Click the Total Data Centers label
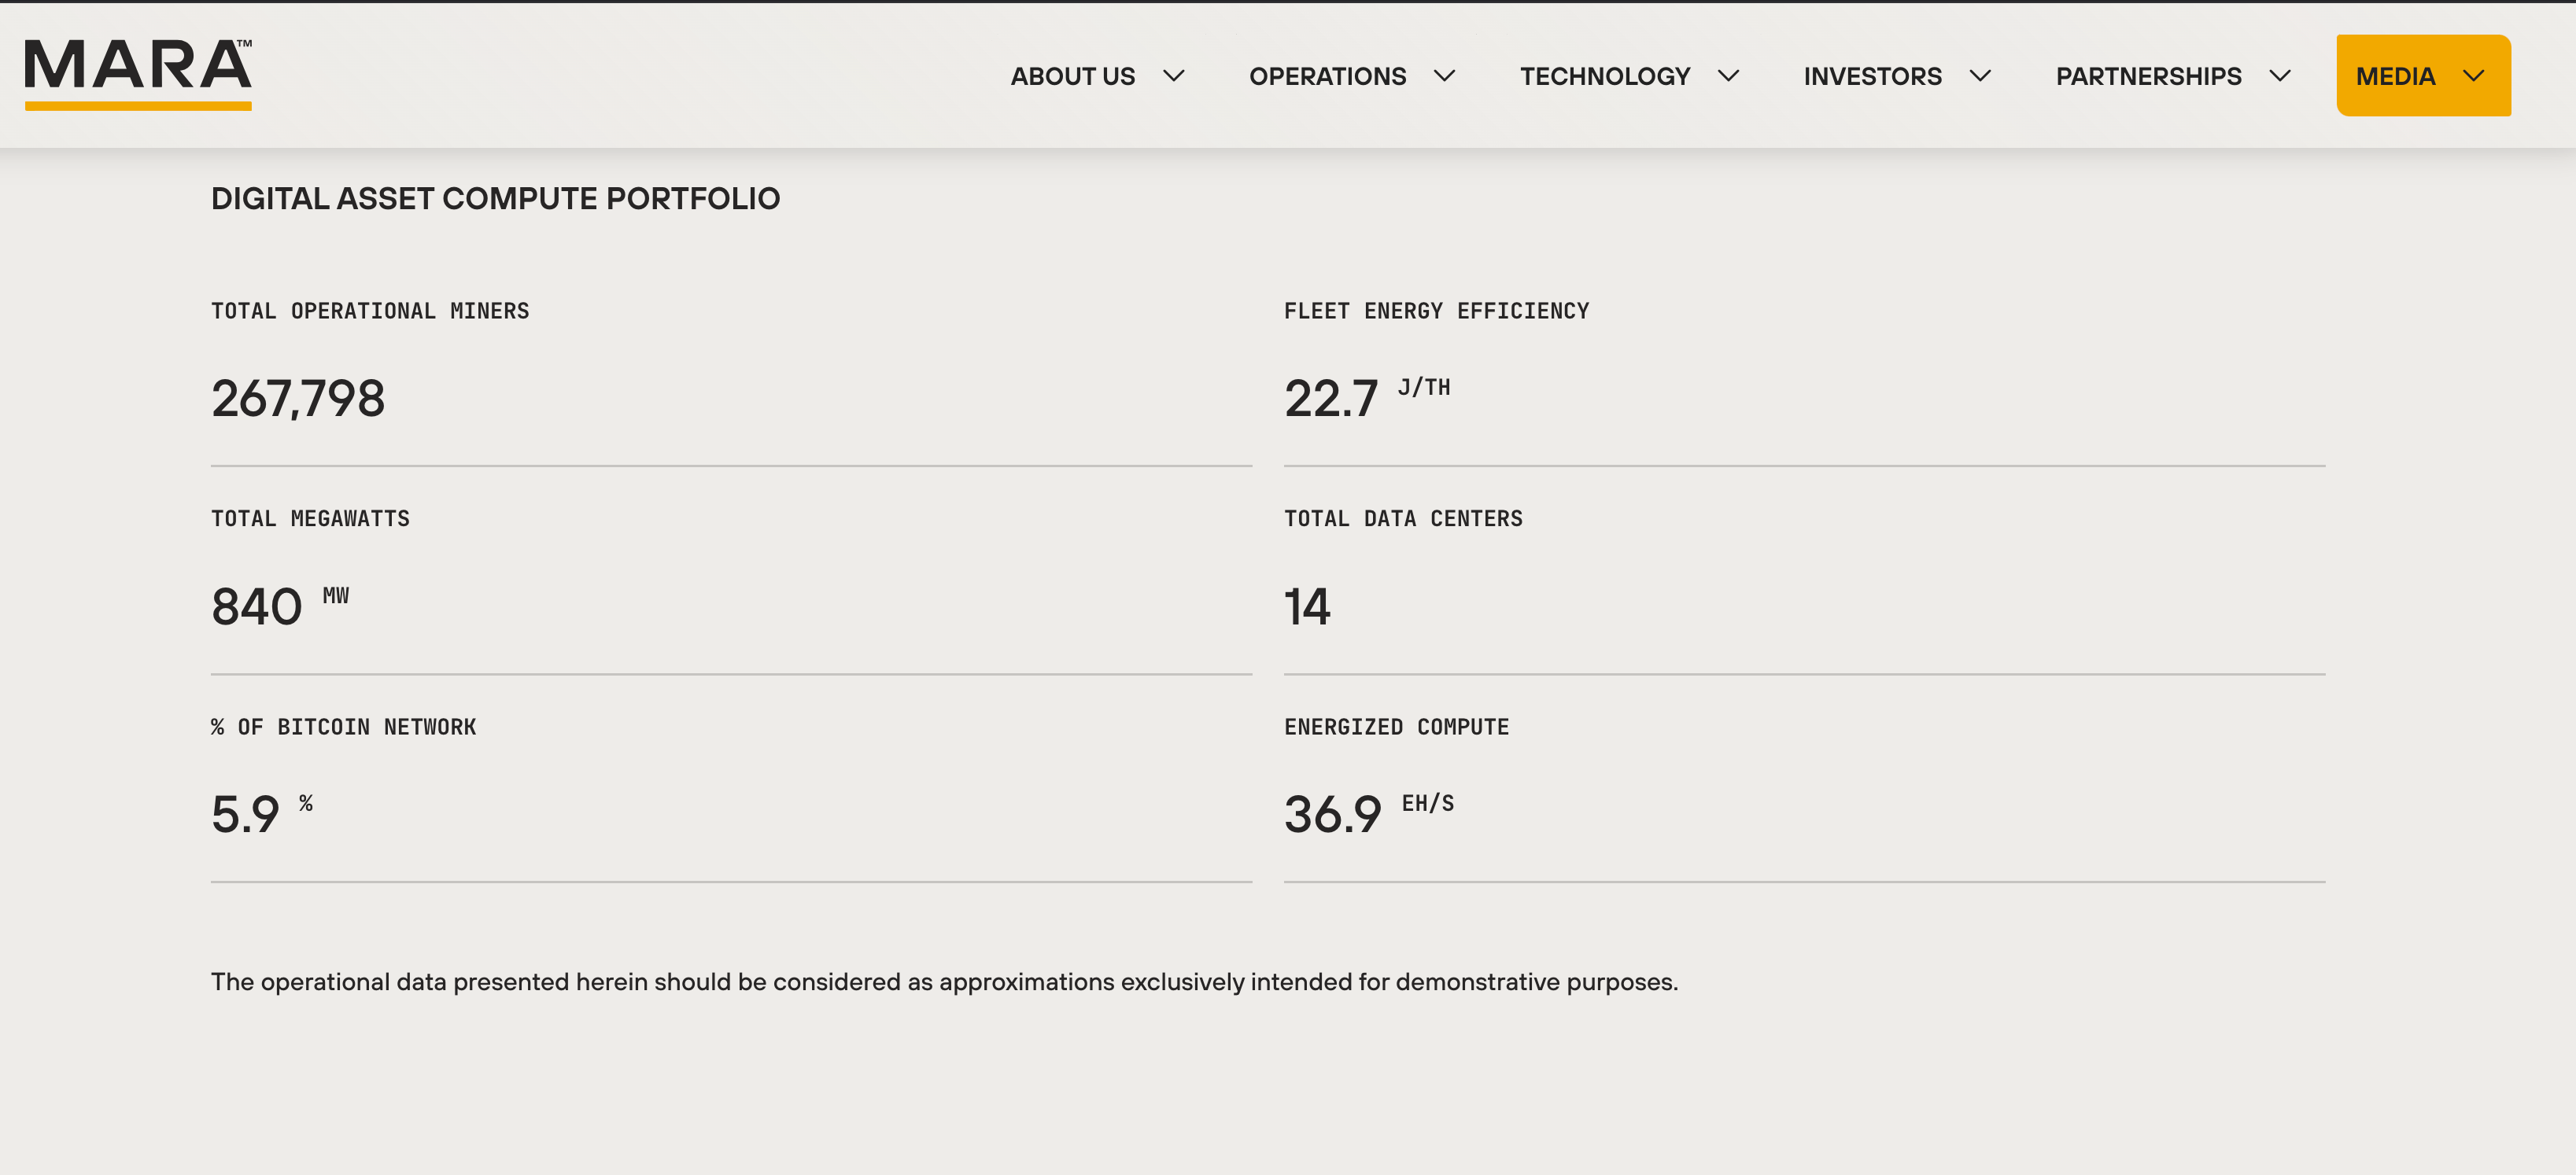The width and height of the screenshot is (2576, 1175). [x=1403, y=518]
